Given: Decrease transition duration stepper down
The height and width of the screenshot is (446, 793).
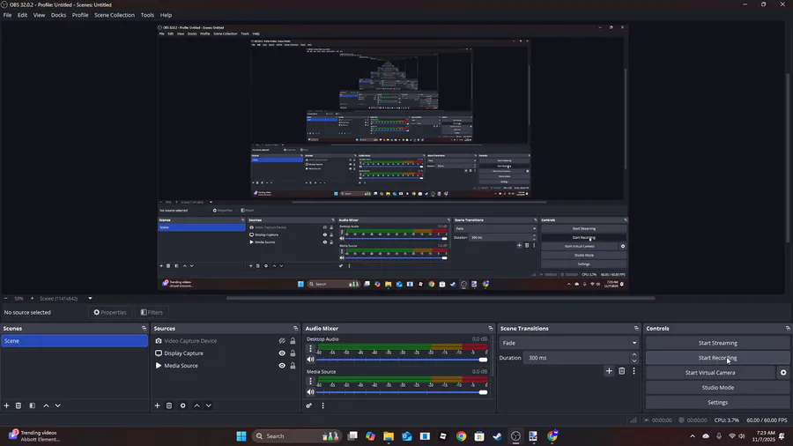Looking at the screenshot, I should [634, 361].
